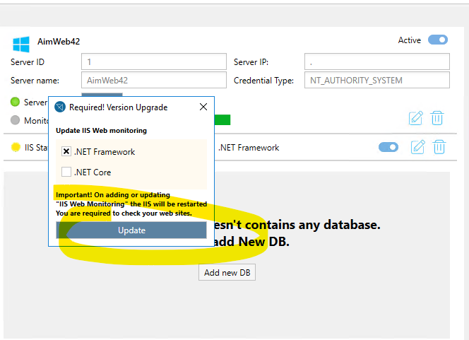Click the Server ID field
469x340 pixels.
(154, 61)
